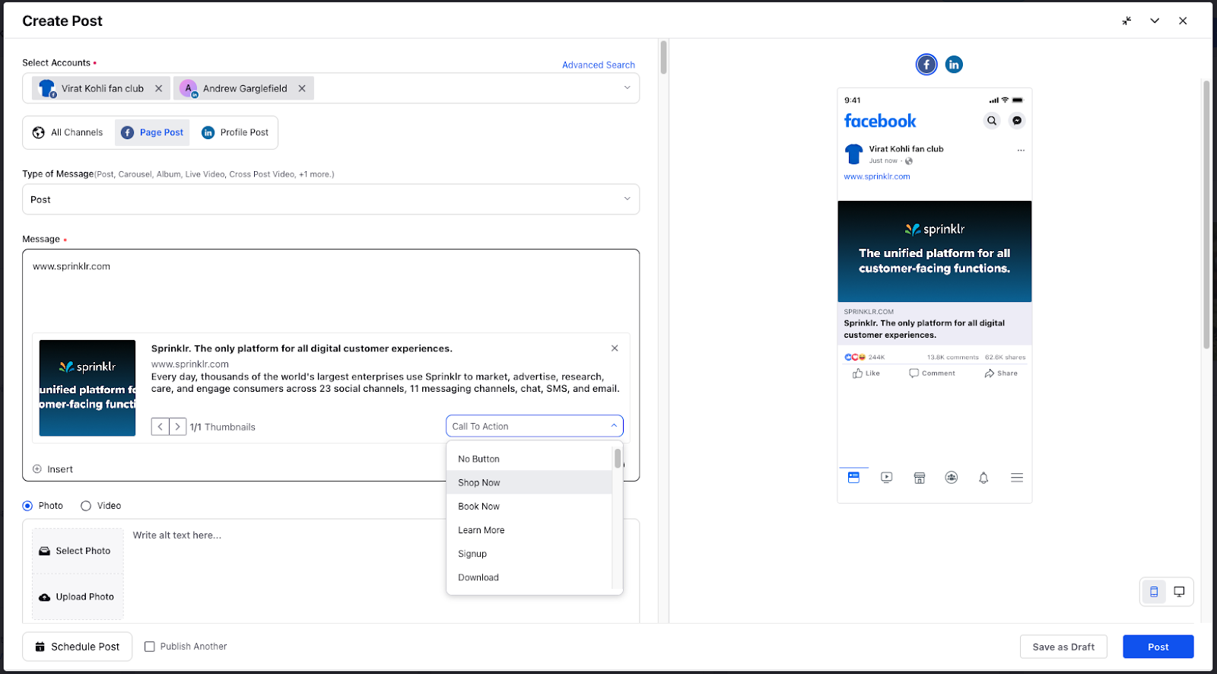Go to previous thumbnail
This screenshot has width=1217, height=674.
(160, 427)
